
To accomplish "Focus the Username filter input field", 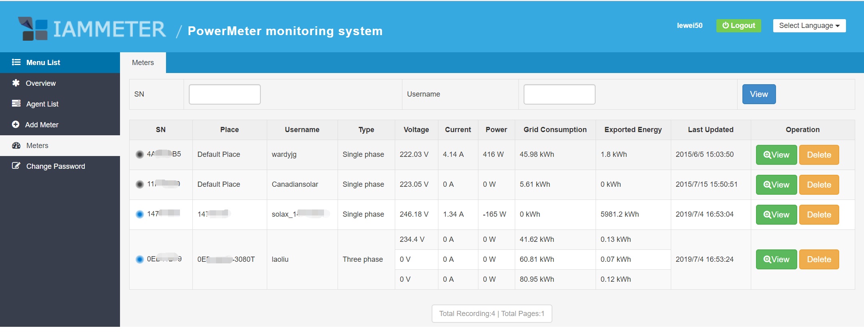I will [559, 94].
